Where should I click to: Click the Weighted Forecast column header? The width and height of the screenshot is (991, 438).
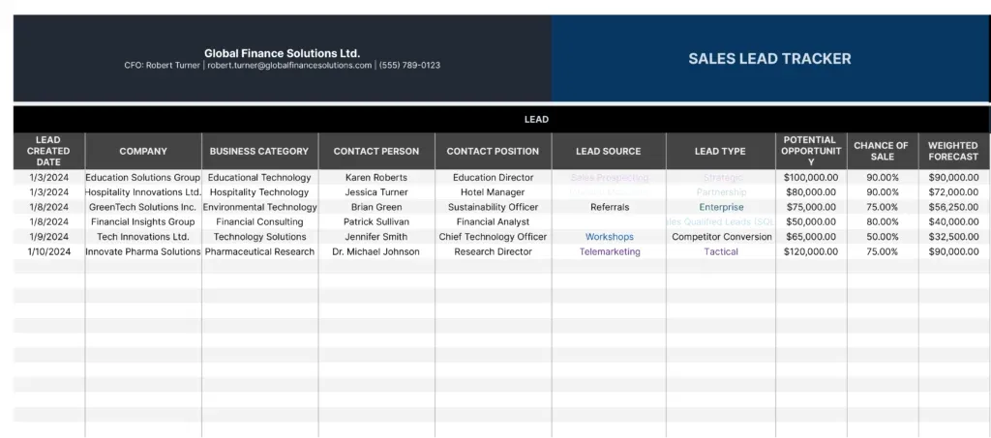953,151
